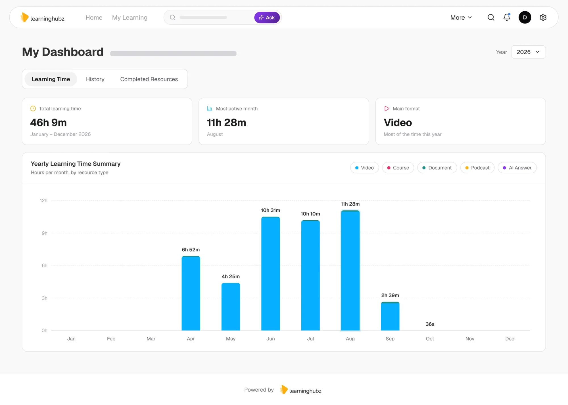Image resolution: width=568 pixels, height=405 pixels.
Task: Click the learninghubz logo in the footer
Action: [301, 390]
